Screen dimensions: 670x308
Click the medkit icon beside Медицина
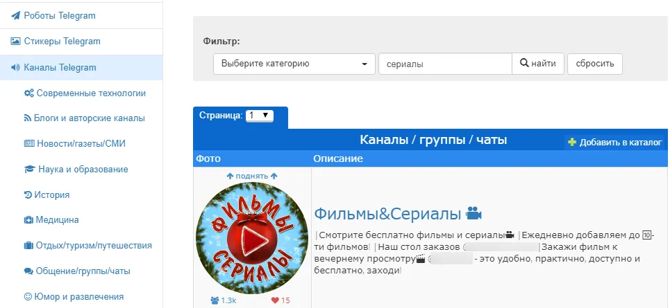28,220
